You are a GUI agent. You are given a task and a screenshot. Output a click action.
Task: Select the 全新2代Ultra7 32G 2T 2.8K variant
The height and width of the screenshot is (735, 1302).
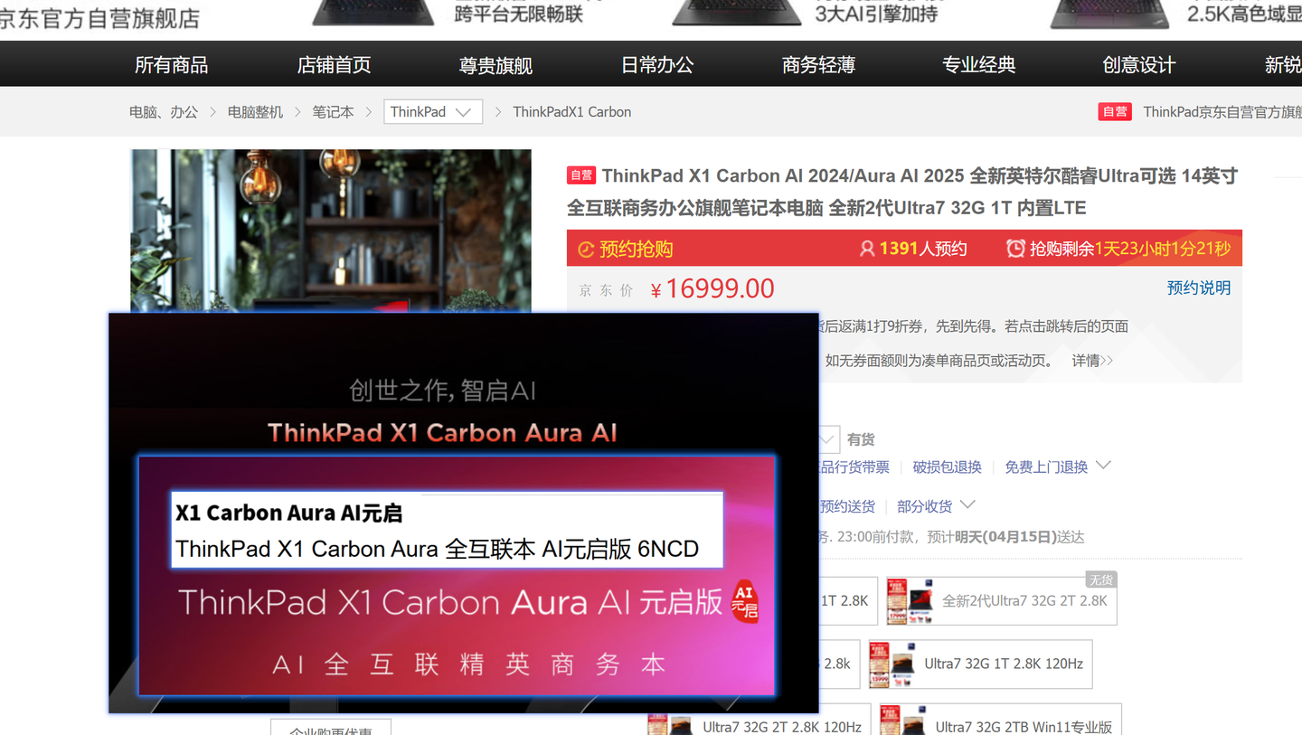pyautogui.click(x=1001, y=601)
